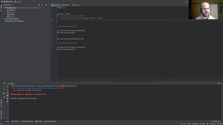The height and width of the screenshot is (125, 223).
Task: Click RedBlackTree breadcrumb in navigation bar
Action: [7, 1]
